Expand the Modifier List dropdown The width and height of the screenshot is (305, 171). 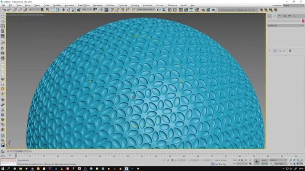pos(285,26)
